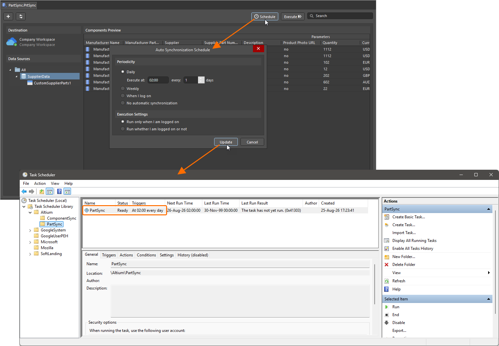499x346 pixels.
Task: Click the grey forward arrow in Task Scheduler
Action: point(32,192)
